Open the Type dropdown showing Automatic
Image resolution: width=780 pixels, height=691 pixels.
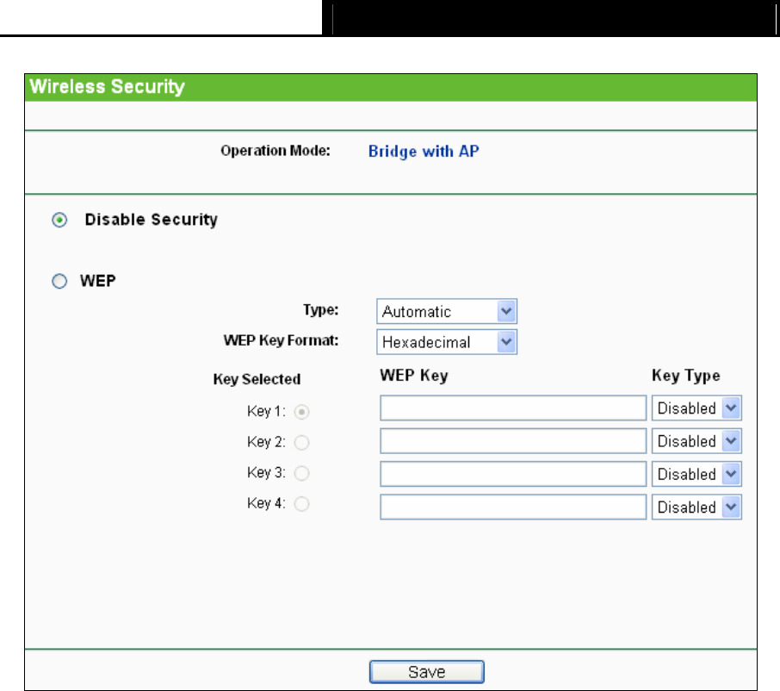[447, 312]
